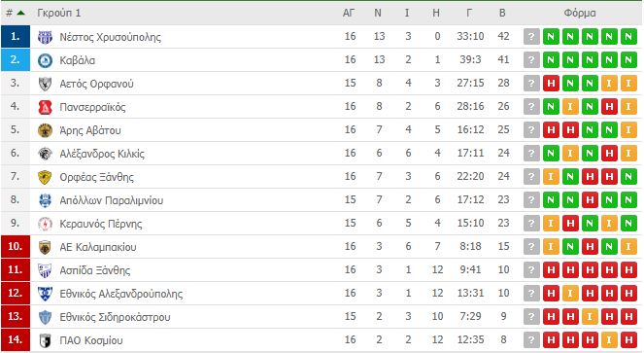Image resolution: width=644 pixels, height=353 pixels.
Task: Click the red Πανσερραϊκός badge
Action: pos(45,107)
